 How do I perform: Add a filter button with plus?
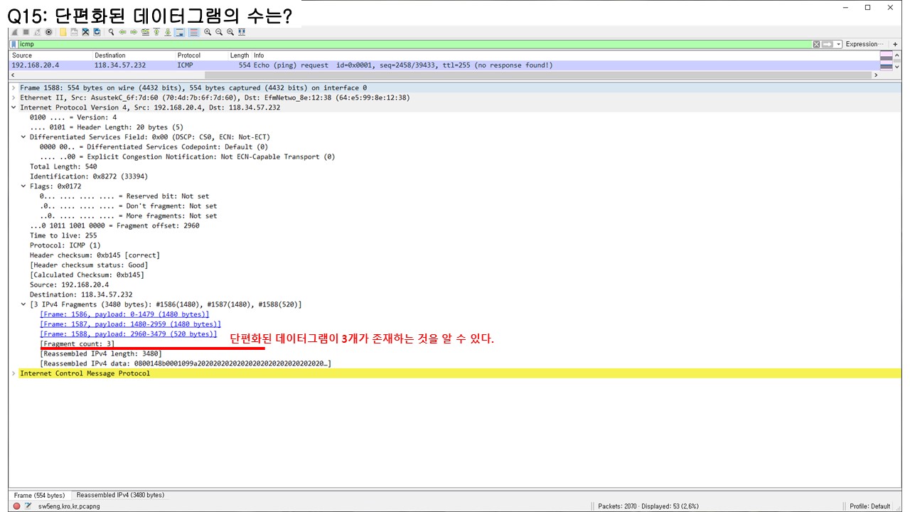[896, 44]
